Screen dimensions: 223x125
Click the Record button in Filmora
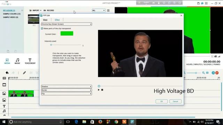coord(49,10)
